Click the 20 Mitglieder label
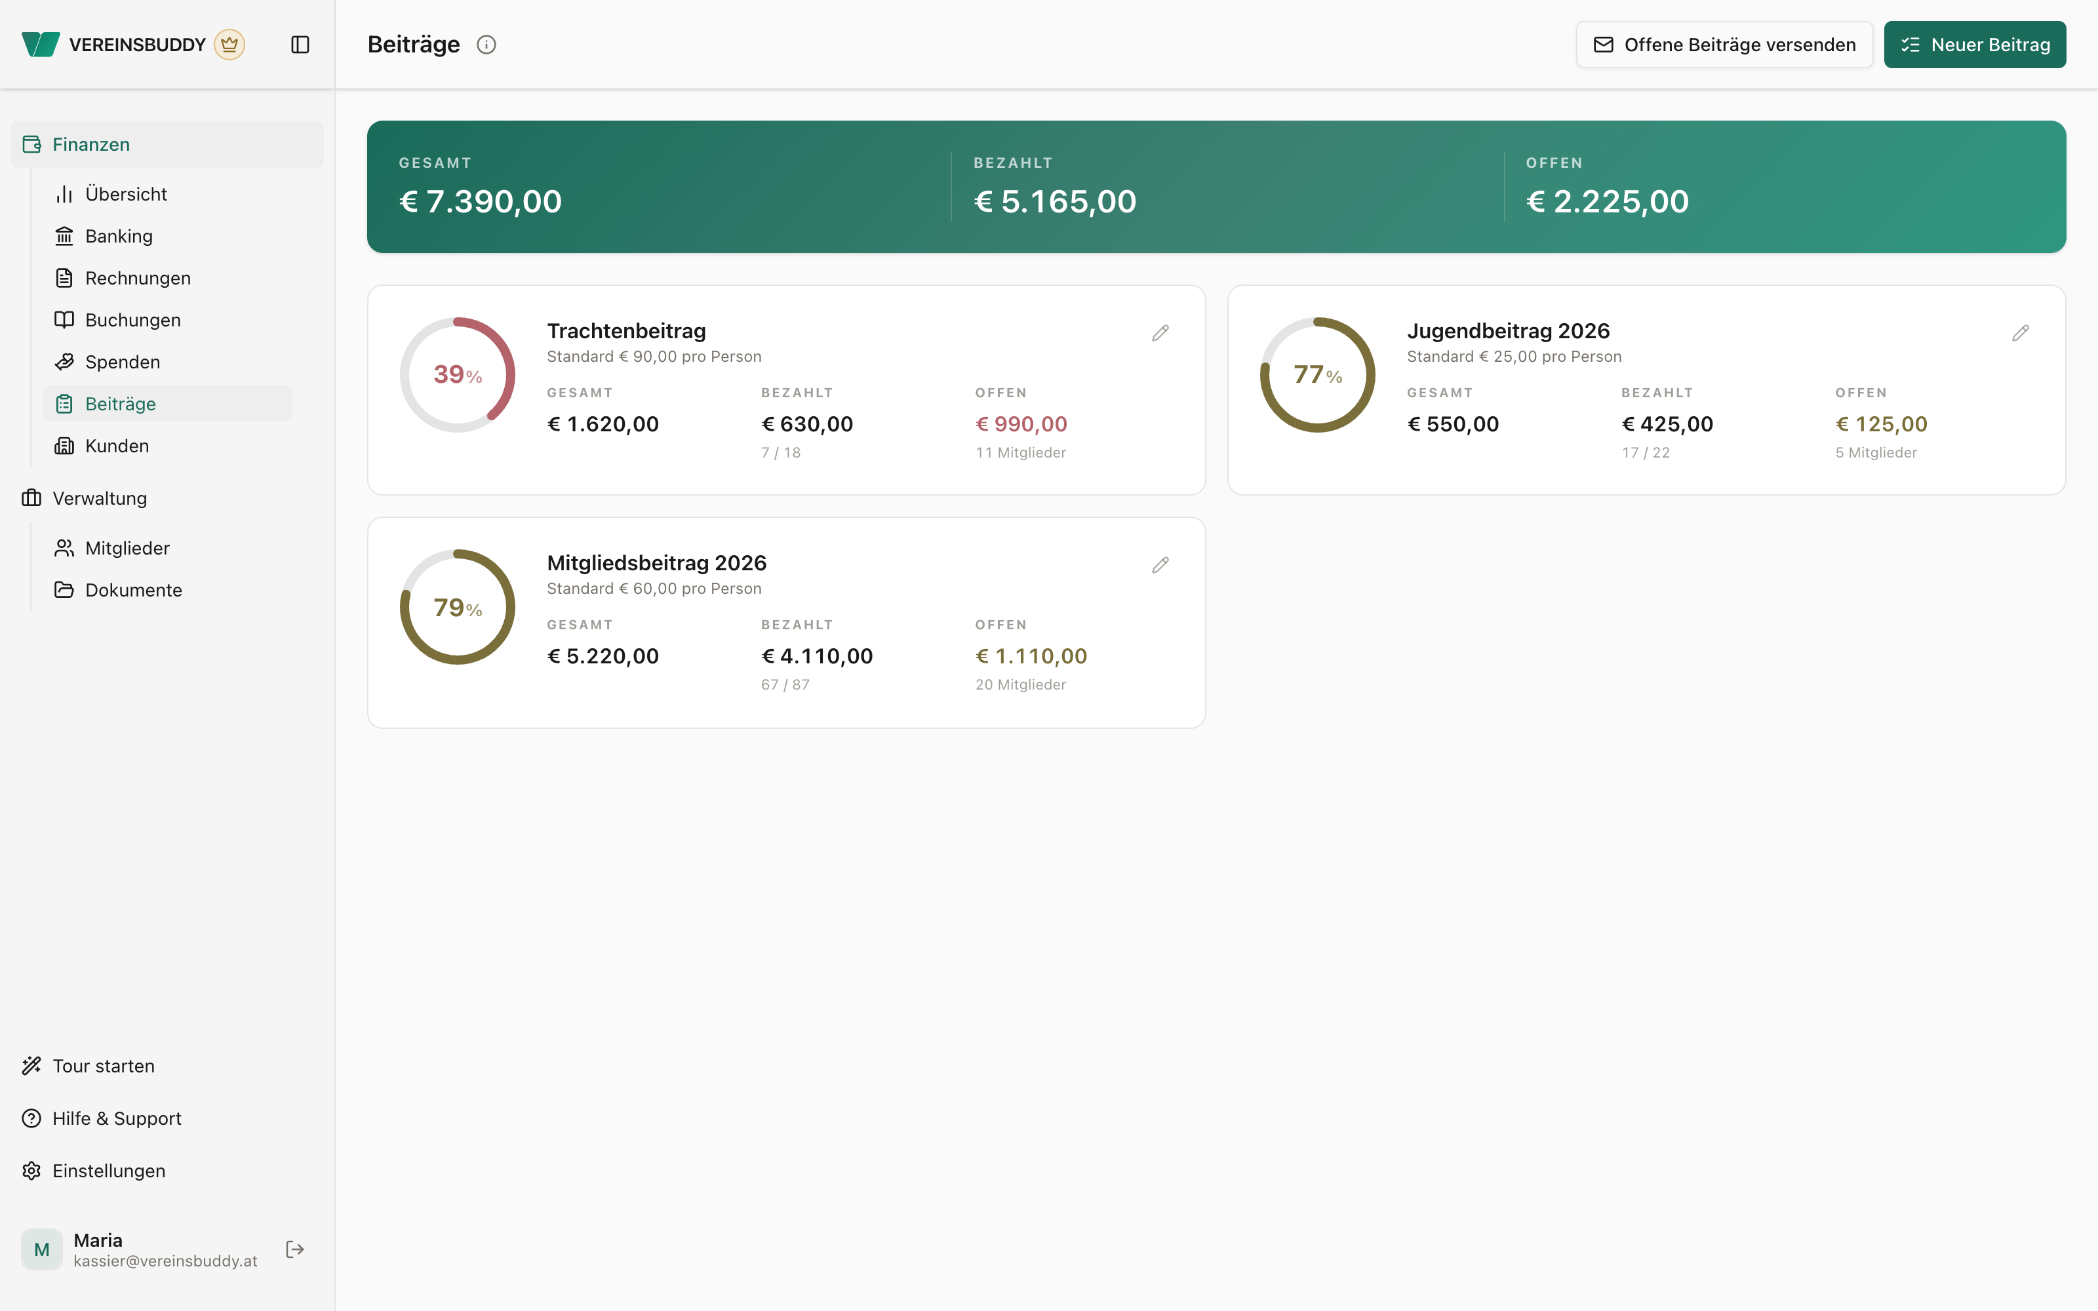2098x1311 pixels. 1020,685
